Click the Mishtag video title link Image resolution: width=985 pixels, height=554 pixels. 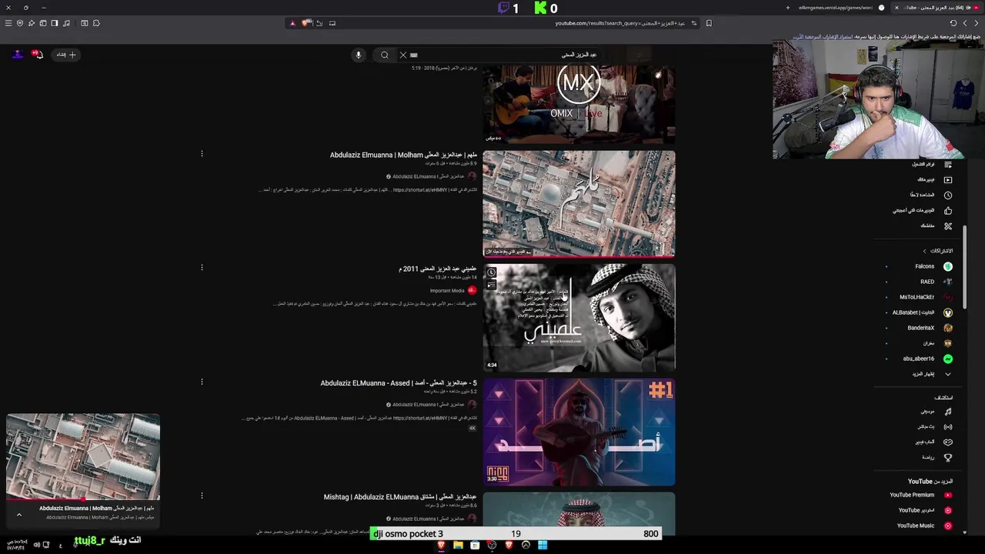[x=400, y=497]
